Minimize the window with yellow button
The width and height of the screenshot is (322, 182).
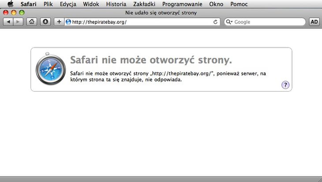14,13
